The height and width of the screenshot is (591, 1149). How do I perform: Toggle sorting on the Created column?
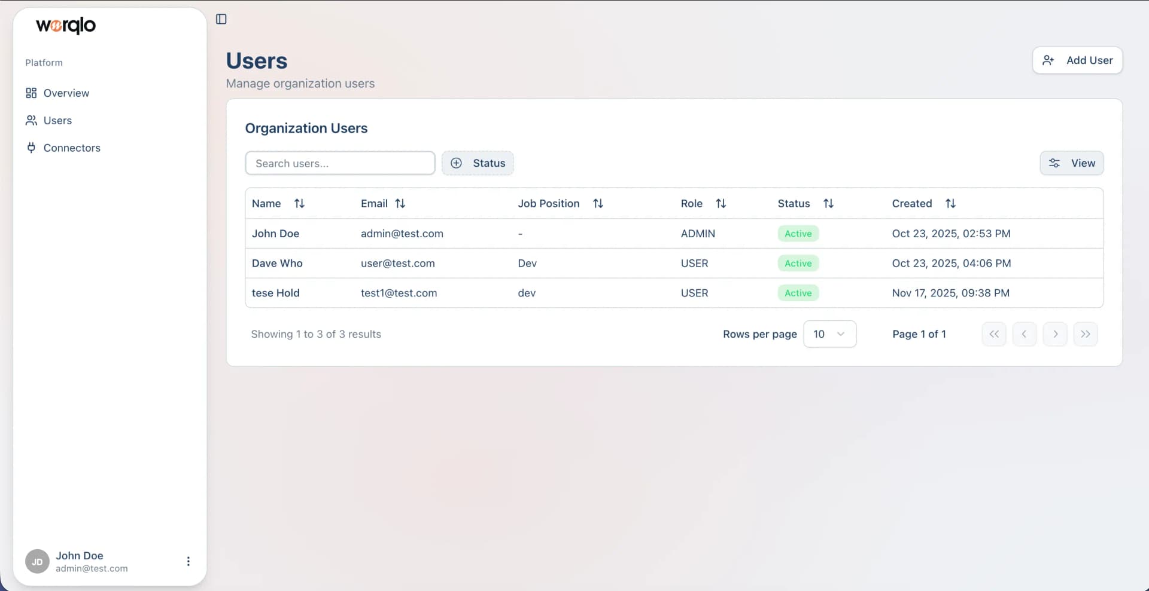tap(951, 203)
